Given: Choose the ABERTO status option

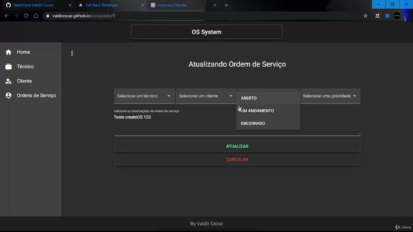Looking at the screenshot, I should point(268,98).
